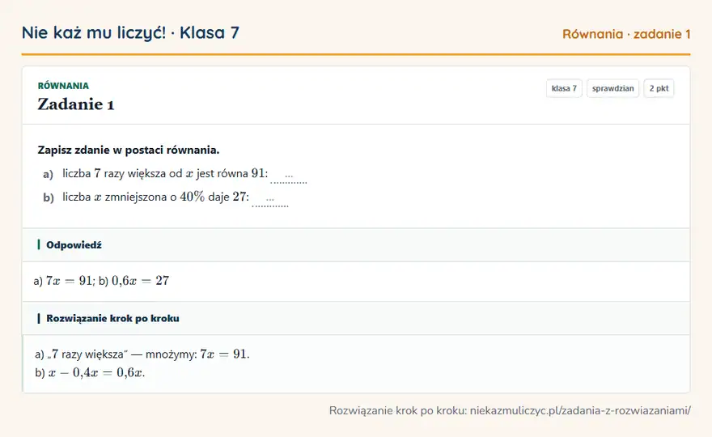
Task: Click the answer blank for item a)
Action: click(x=289, y=176)
